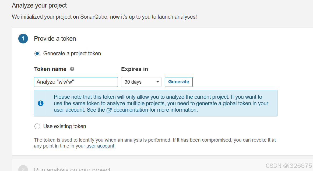Click the "Generate a project token" label text
This screenshot has height=171, width=313.
[x=72, y=54]
